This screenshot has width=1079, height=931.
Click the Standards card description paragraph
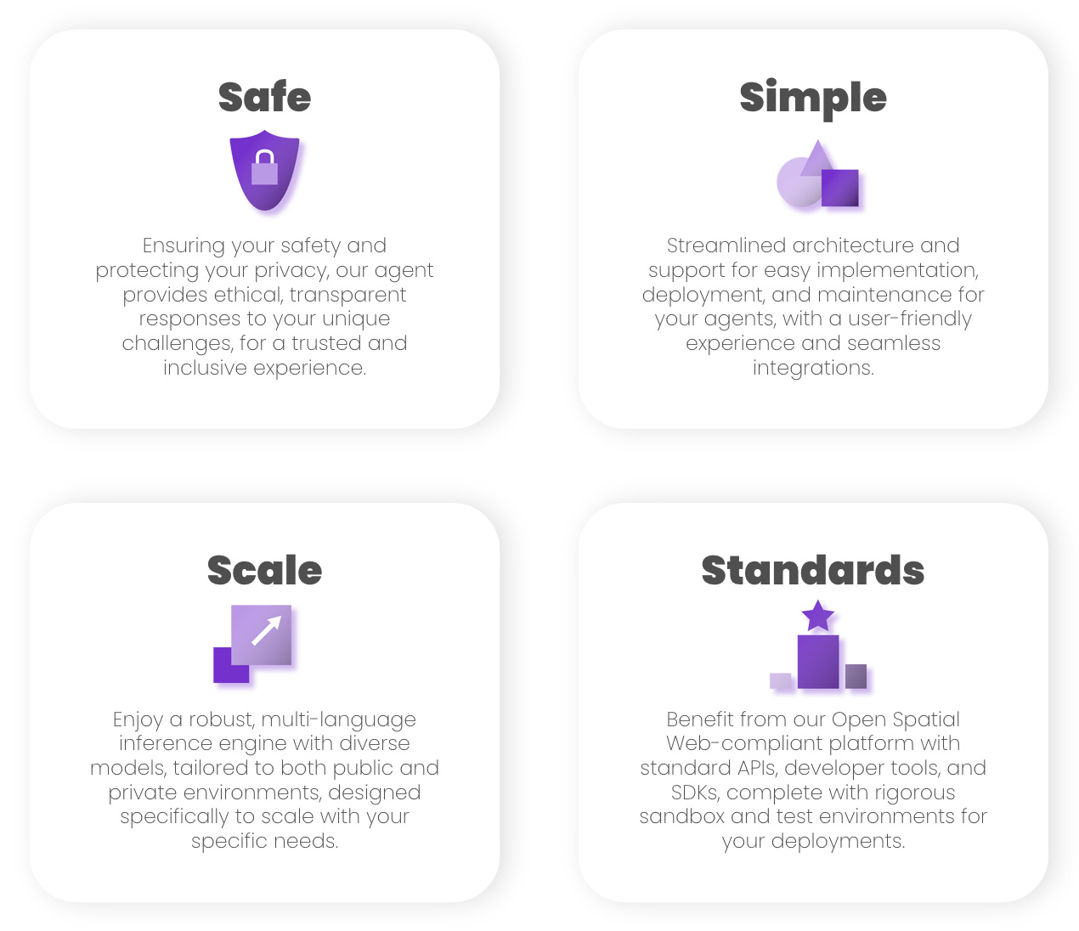pos(813,780)
